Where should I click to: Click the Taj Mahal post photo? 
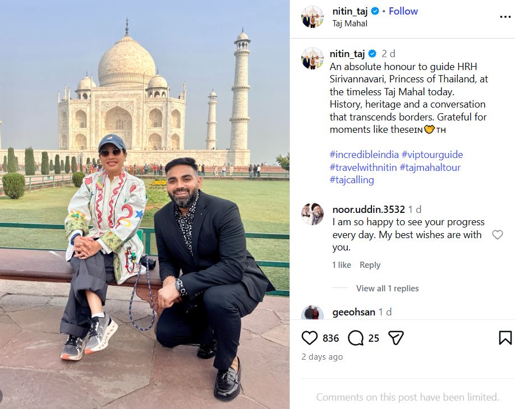click(145, 204)
